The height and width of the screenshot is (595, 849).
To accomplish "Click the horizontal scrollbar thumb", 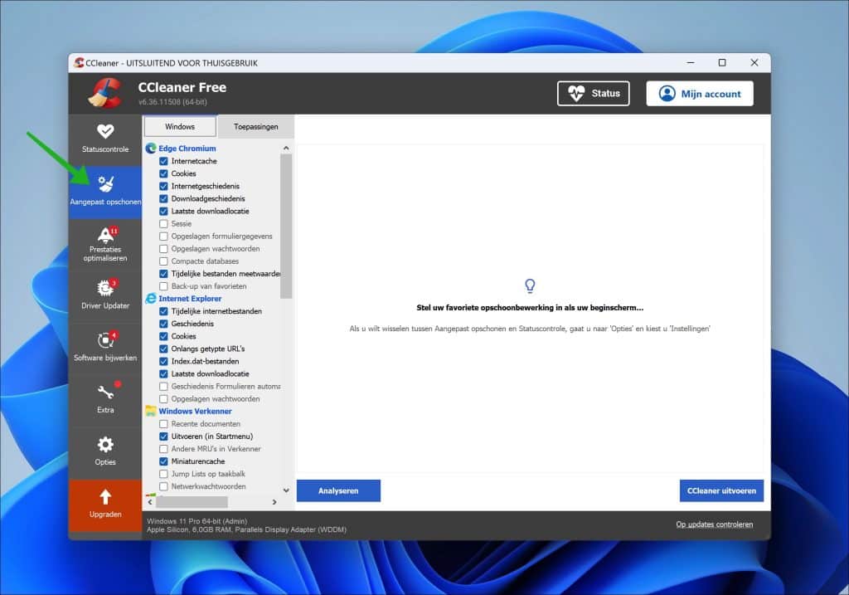I will (192, 502).
